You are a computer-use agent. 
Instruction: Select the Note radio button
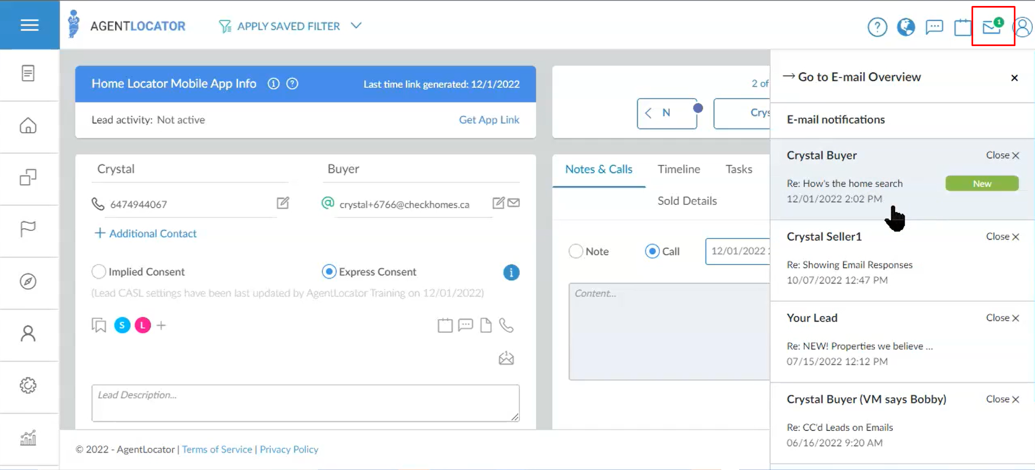click(x=576, y=251)
